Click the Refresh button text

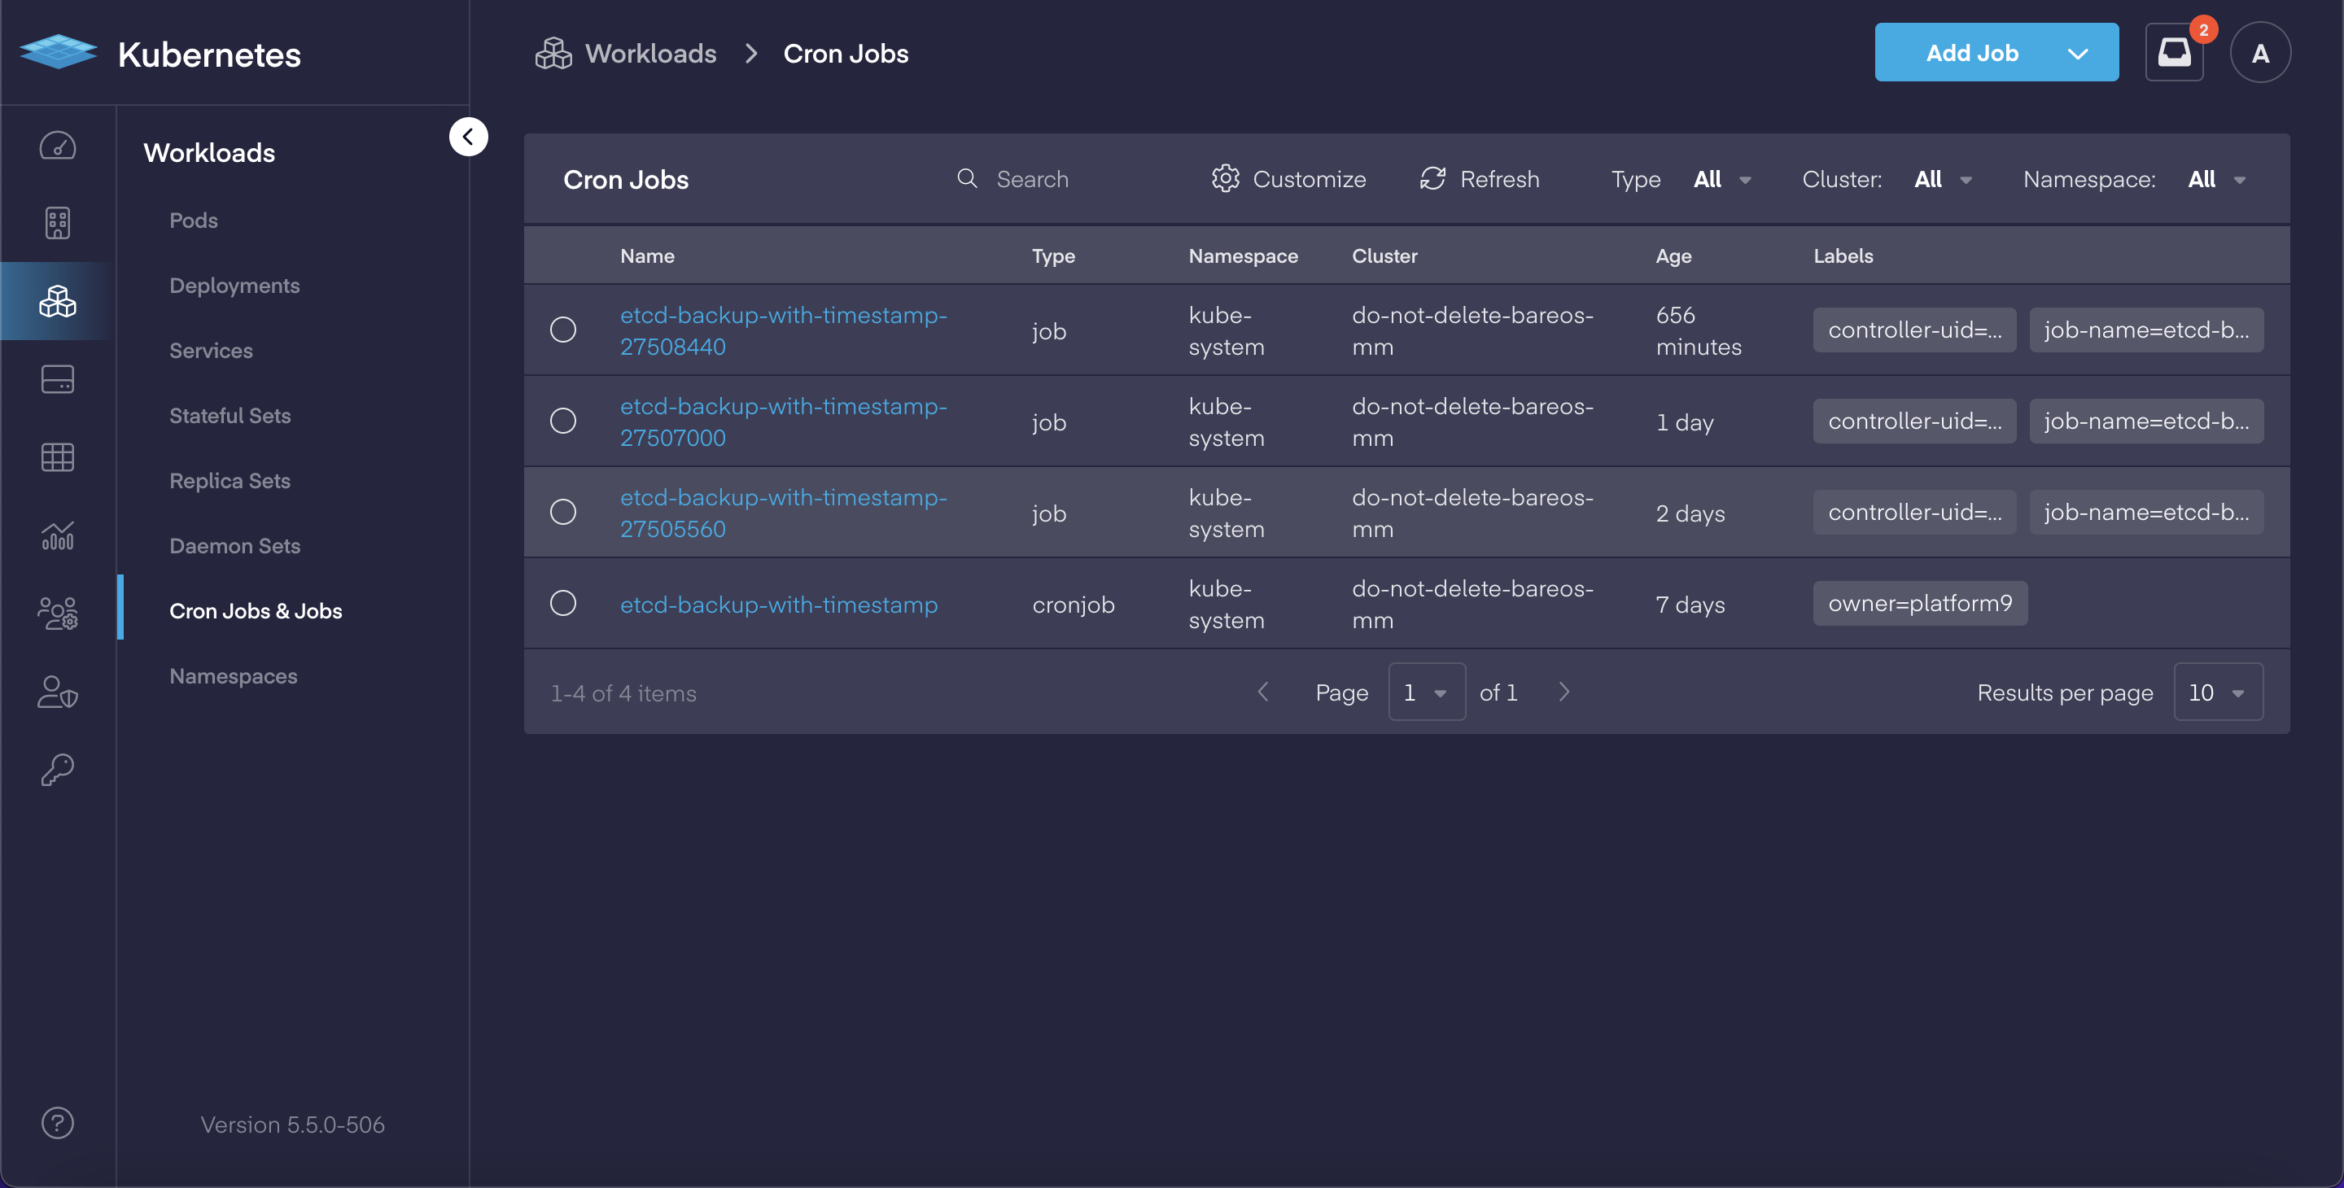tap(1499, 179)
